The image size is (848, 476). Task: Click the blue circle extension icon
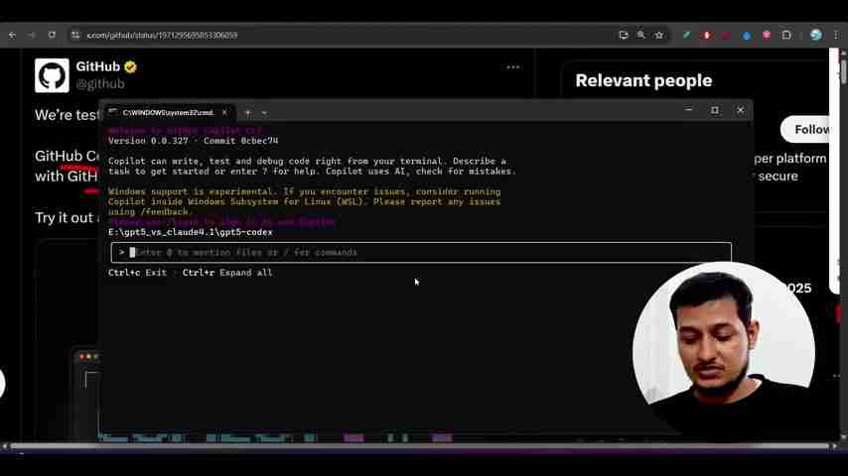point(747,35)
